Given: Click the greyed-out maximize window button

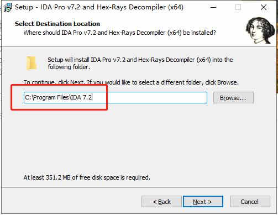Looking at the screenshot, I should point(238,7).
